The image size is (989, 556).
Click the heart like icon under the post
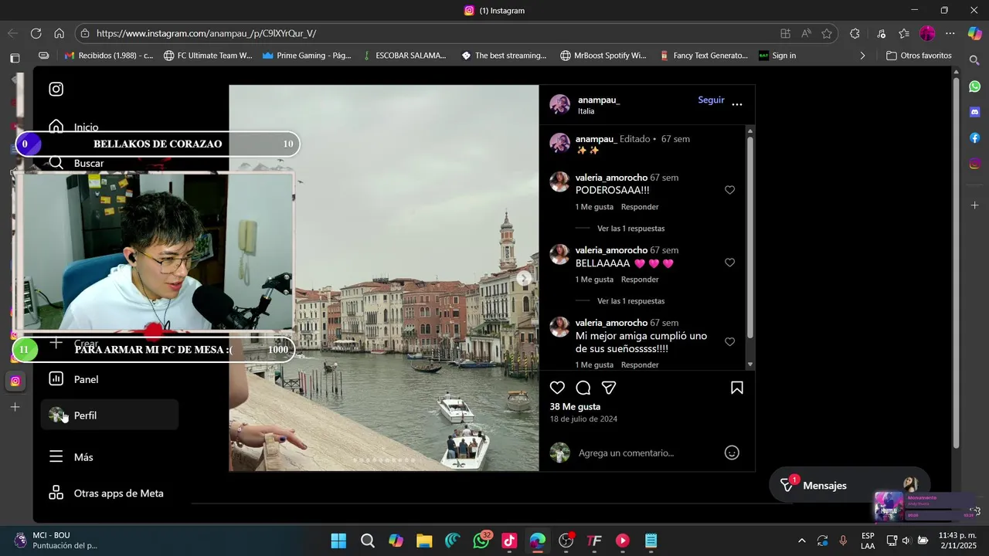[x=557, y=388]
